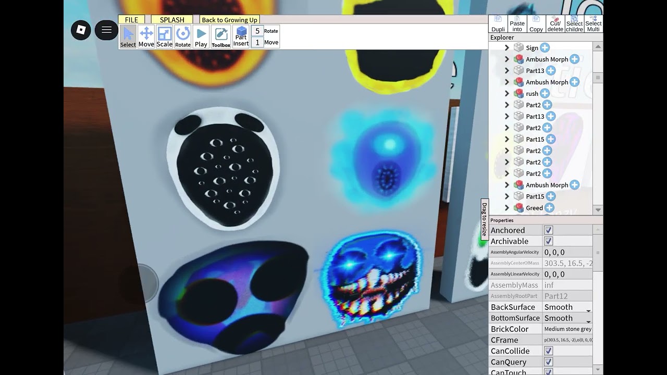This screenshot has width=667, height=375.
Task: Click the AssemblyAngularVelocity value 0, 0, 0
Action: click(567, 252)
